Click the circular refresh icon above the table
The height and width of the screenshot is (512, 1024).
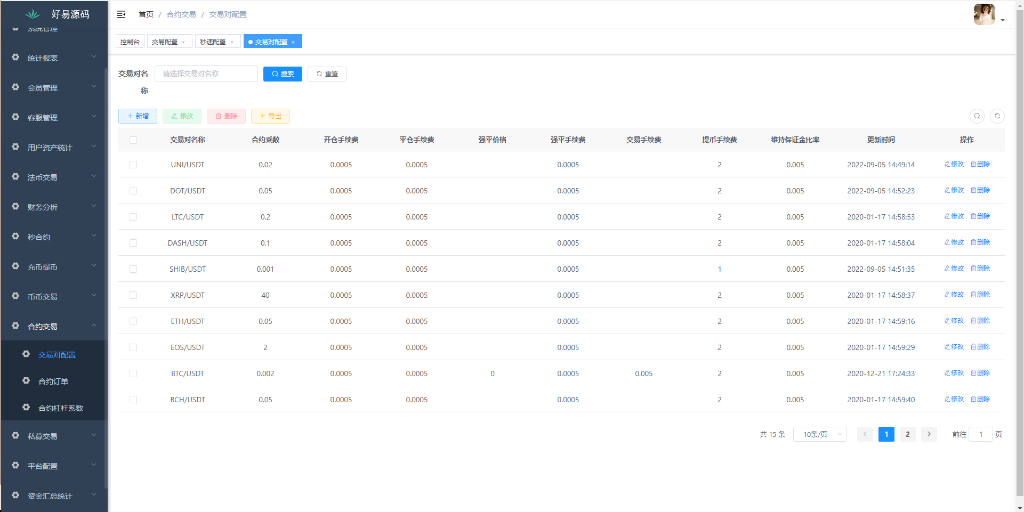point(997,116)
